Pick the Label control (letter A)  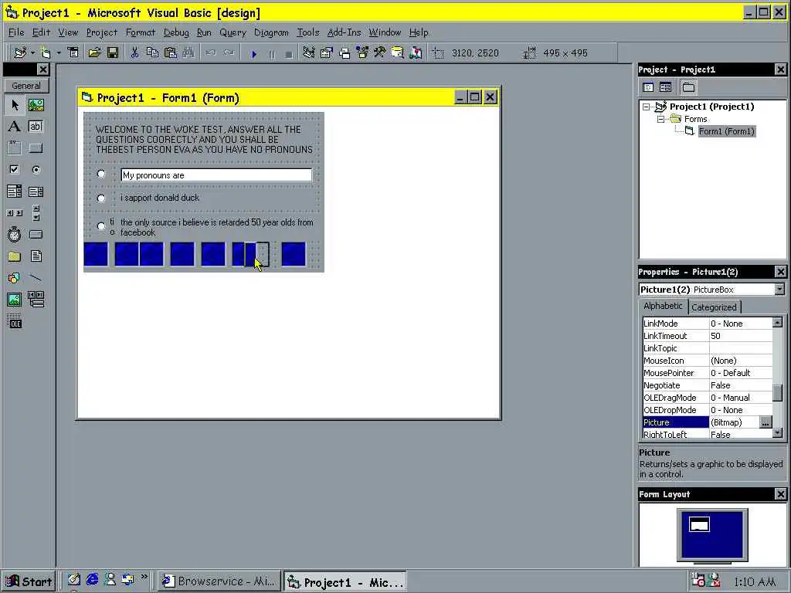click(x=15, y=126)
